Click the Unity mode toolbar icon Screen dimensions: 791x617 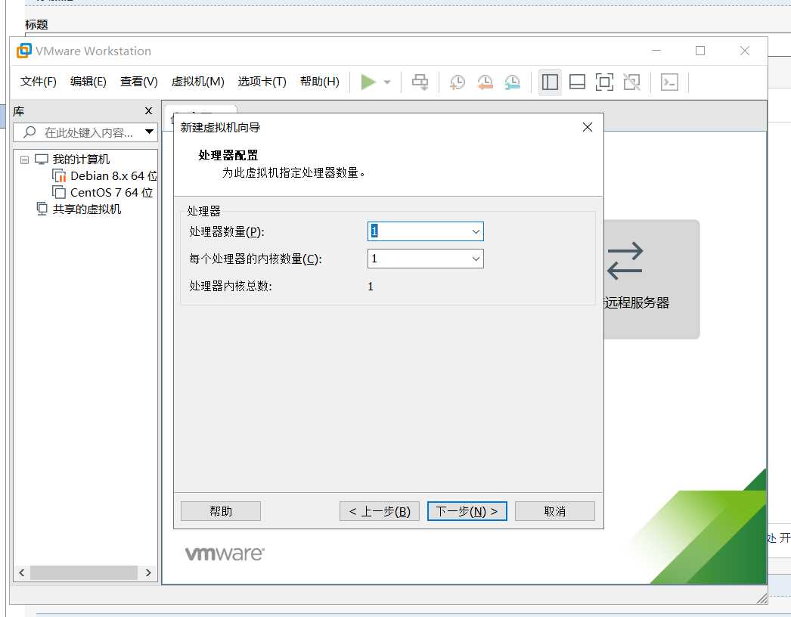pyautogui.click(x=631, y=82)
